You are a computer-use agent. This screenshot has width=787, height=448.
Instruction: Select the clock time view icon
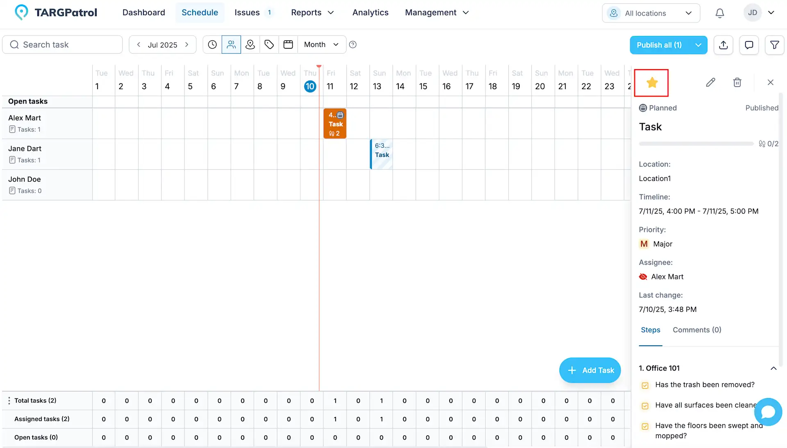[x=212, y=45]
